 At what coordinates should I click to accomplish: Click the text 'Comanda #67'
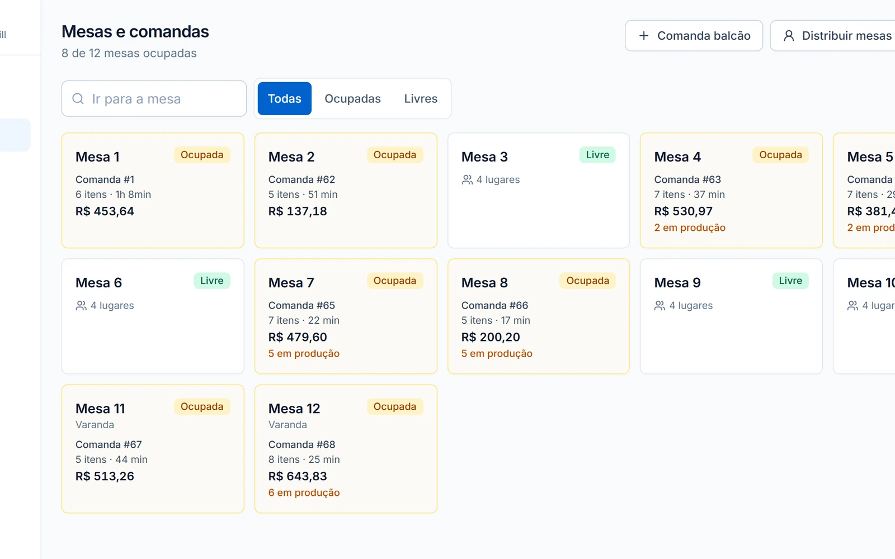(109, 444)
